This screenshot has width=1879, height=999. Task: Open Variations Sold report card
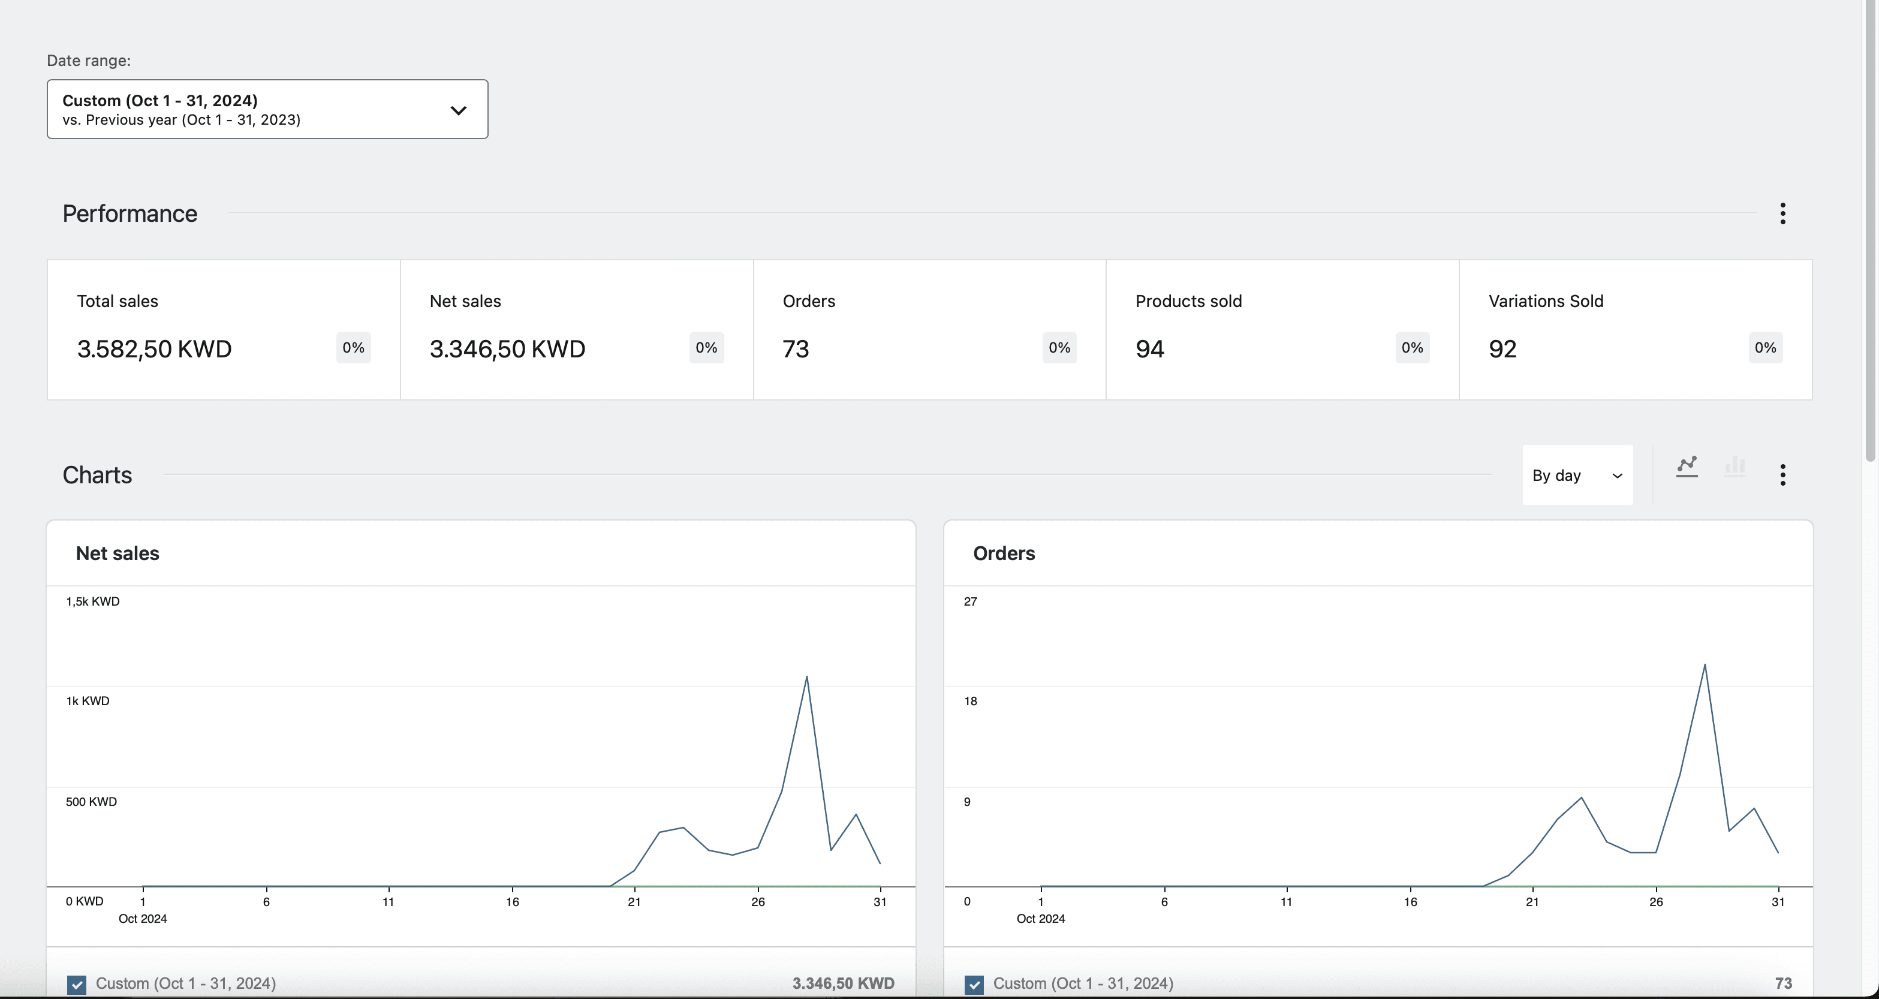(1634, 330)
